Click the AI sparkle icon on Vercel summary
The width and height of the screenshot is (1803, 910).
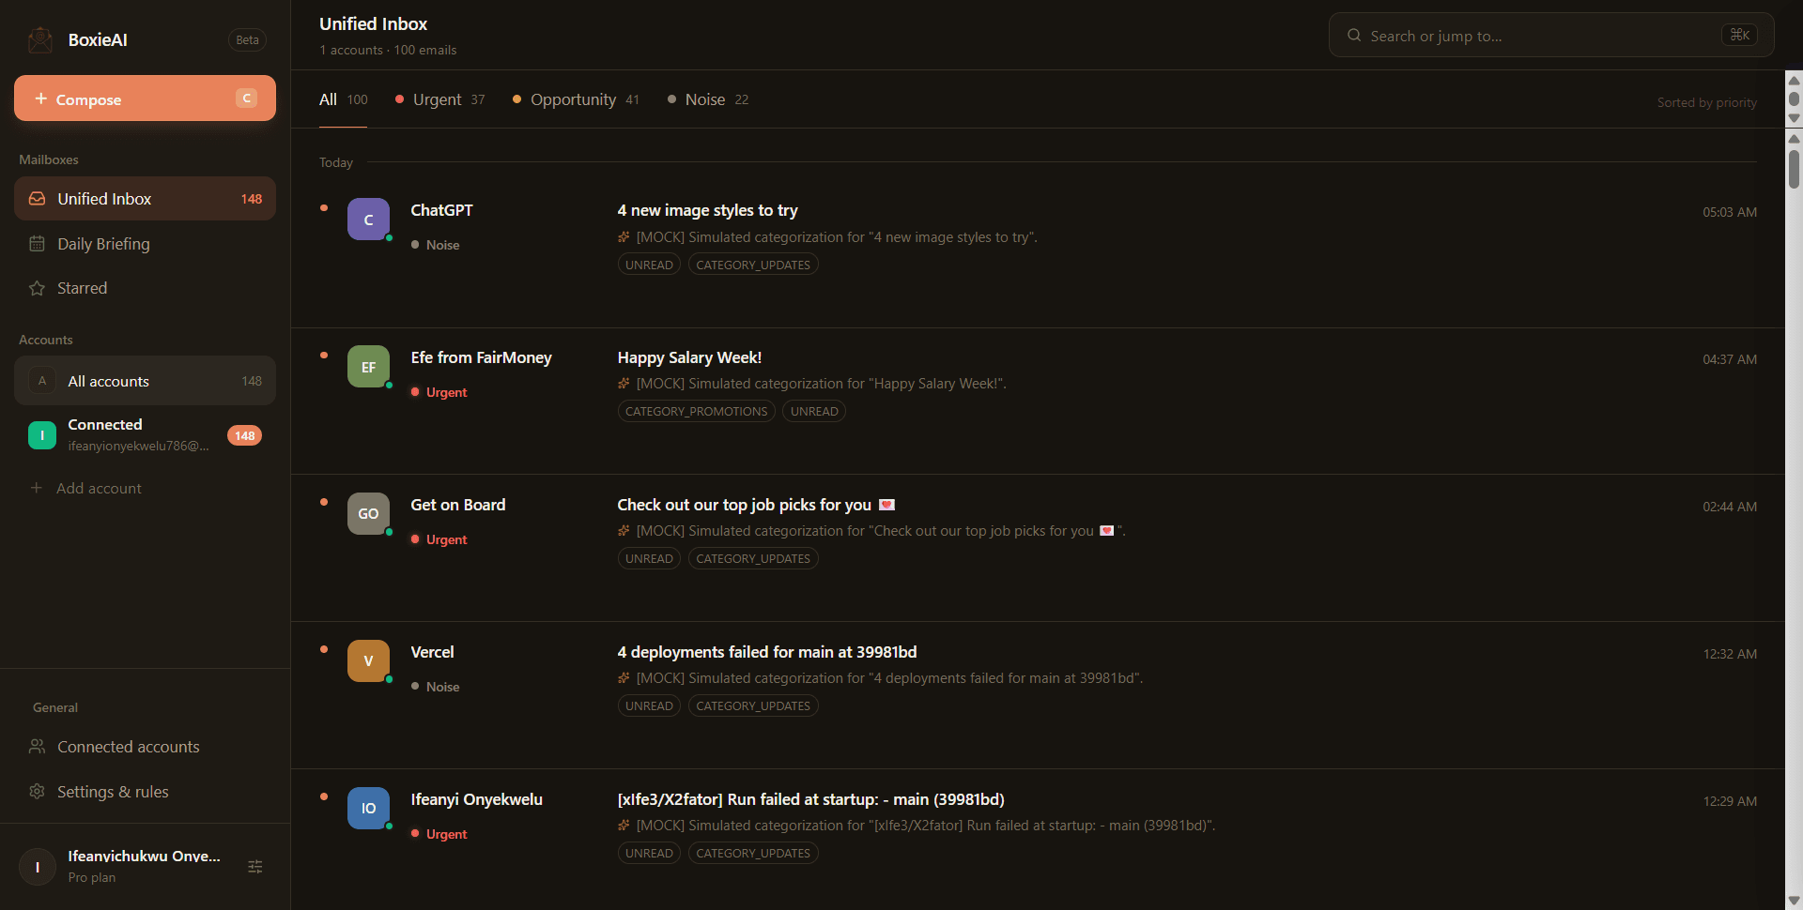[x=624, y=677]
